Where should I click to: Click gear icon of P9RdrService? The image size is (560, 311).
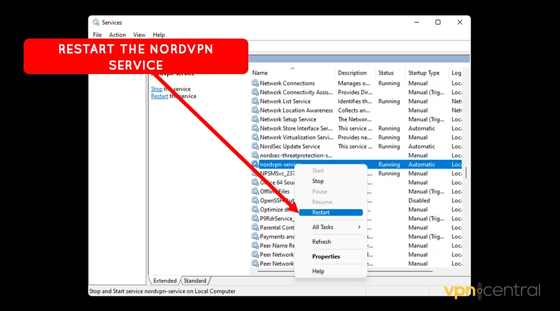(255, 218)
